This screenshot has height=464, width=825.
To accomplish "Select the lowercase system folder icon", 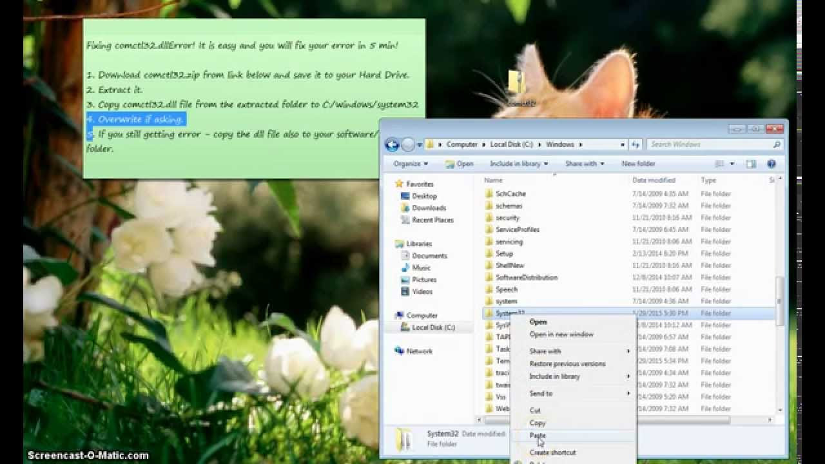I will pyautogui.click(x=489, y=301).
